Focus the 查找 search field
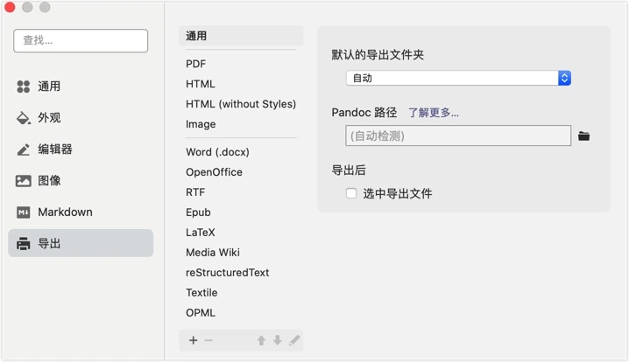629x362 pixels. [x=81, y=40]
